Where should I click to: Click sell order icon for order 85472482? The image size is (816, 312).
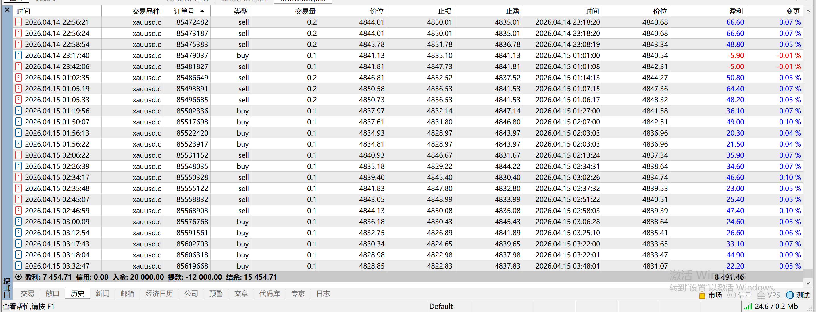coord(18,22)
